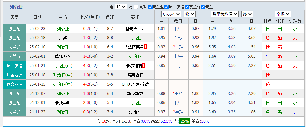The width and height of the screenshot is (306, 127).
Task: Click the 60% win rate in summary
Action: tap(146, 121)
